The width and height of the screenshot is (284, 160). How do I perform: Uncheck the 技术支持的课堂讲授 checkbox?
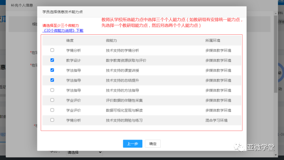click(52, 70)
